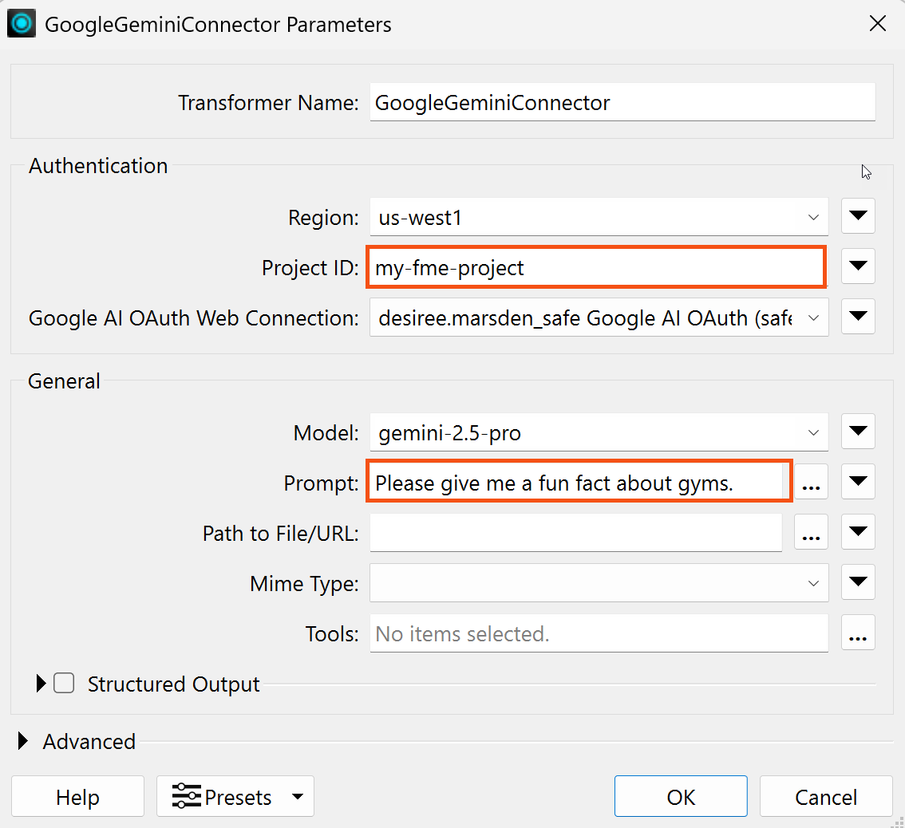Open Model parameter options arrow menu
Viewport: 905px width, 828px height.
tap(858, 431)
